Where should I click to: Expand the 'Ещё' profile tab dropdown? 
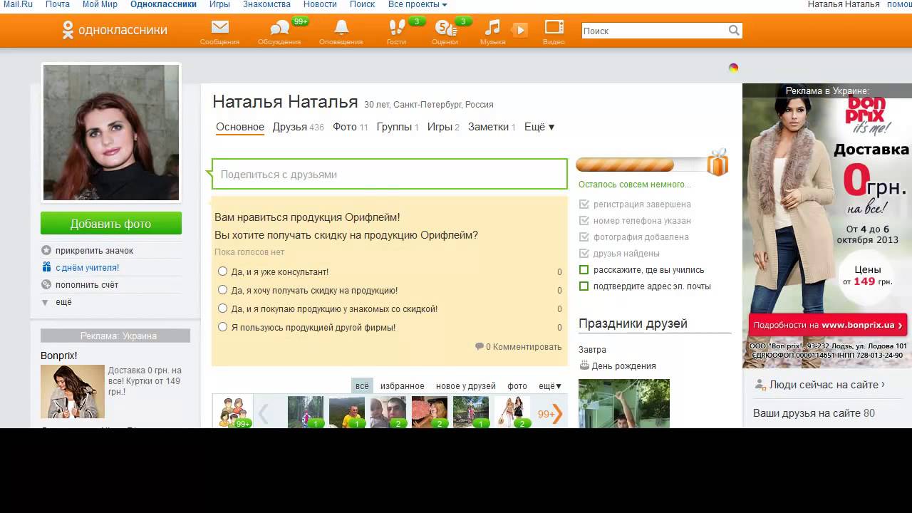point(539,127)
